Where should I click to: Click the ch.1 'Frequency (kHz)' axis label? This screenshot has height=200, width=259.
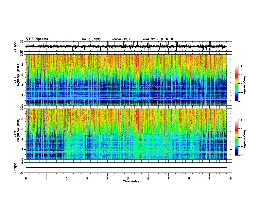(18, 76)
